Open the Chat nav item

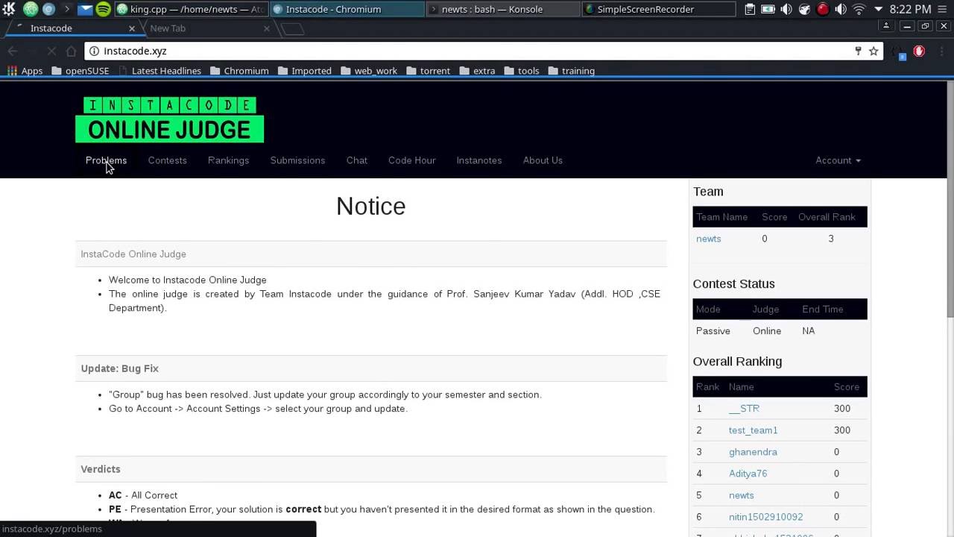click(x=356, y=160)
